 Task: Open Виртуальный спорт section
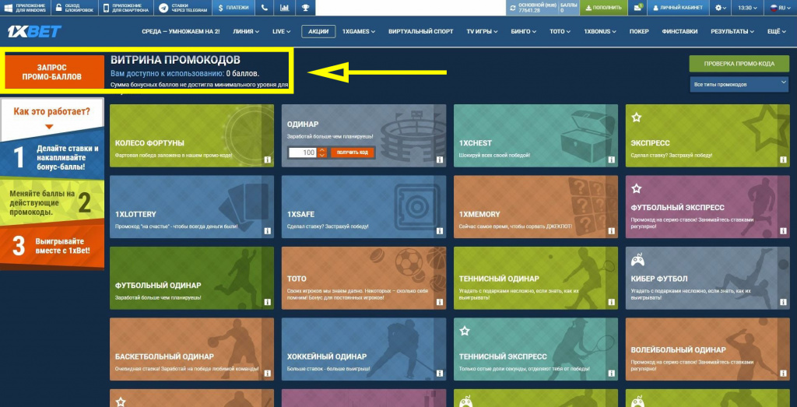tap(421, 31)
